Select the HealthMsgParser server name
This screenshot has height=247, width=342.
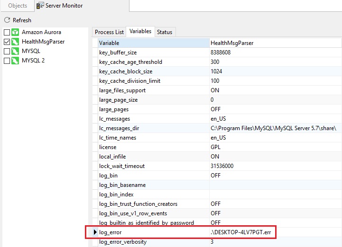pos(43,42)
